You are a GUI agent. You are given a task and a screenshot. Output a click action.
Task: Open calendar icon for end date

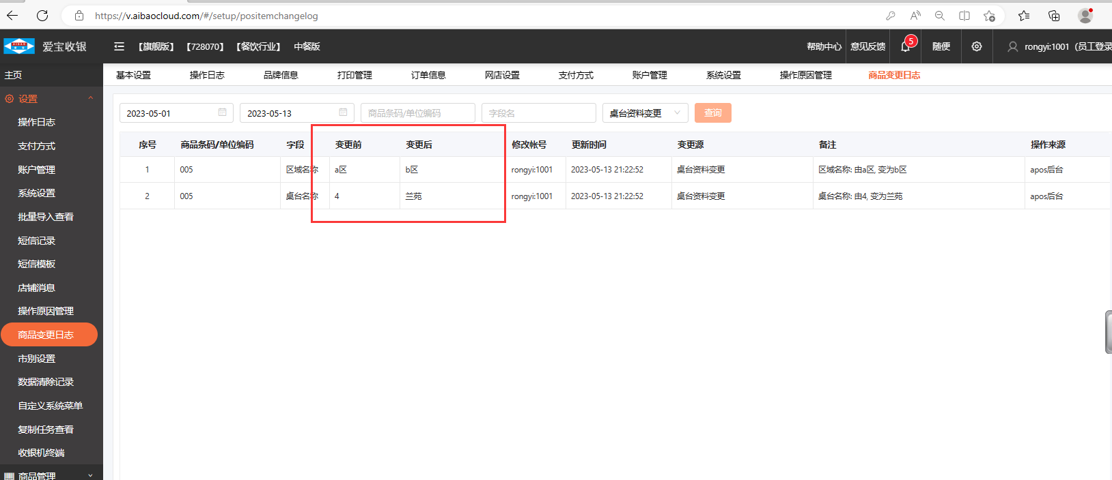(x=343, y=112)
